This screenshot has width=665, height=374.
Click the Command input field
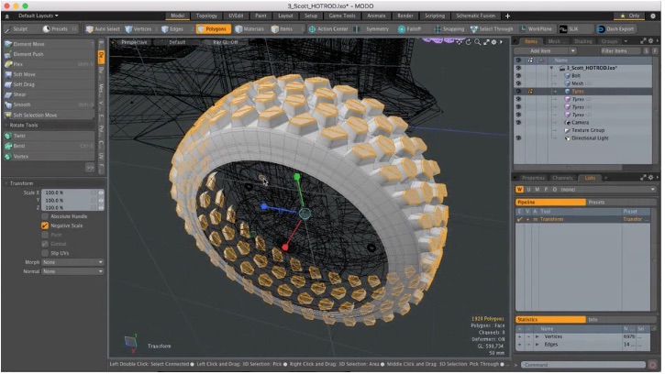pos(583,365)
